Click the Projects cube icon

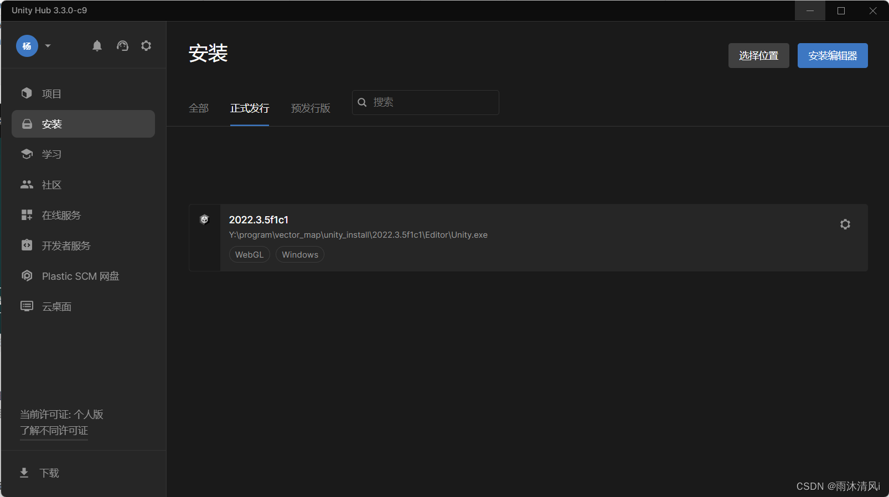click(x=27, y=93)
